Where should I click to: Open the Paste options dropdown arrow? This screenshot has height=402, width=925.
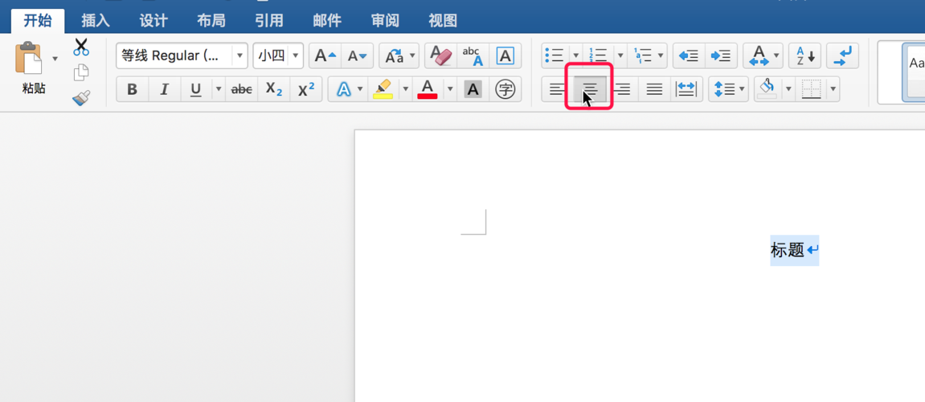pos(55,58)
